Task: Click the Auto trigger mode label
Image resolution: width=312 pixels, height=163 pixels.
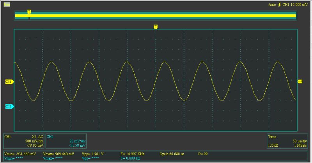Action: pyautogui.click(x=272, y=5)
